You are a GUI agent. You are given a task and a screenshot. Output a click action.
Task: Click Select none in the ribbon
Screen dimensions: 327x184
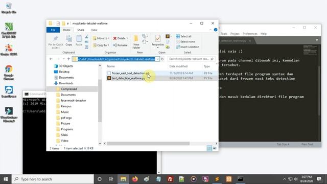185,42
